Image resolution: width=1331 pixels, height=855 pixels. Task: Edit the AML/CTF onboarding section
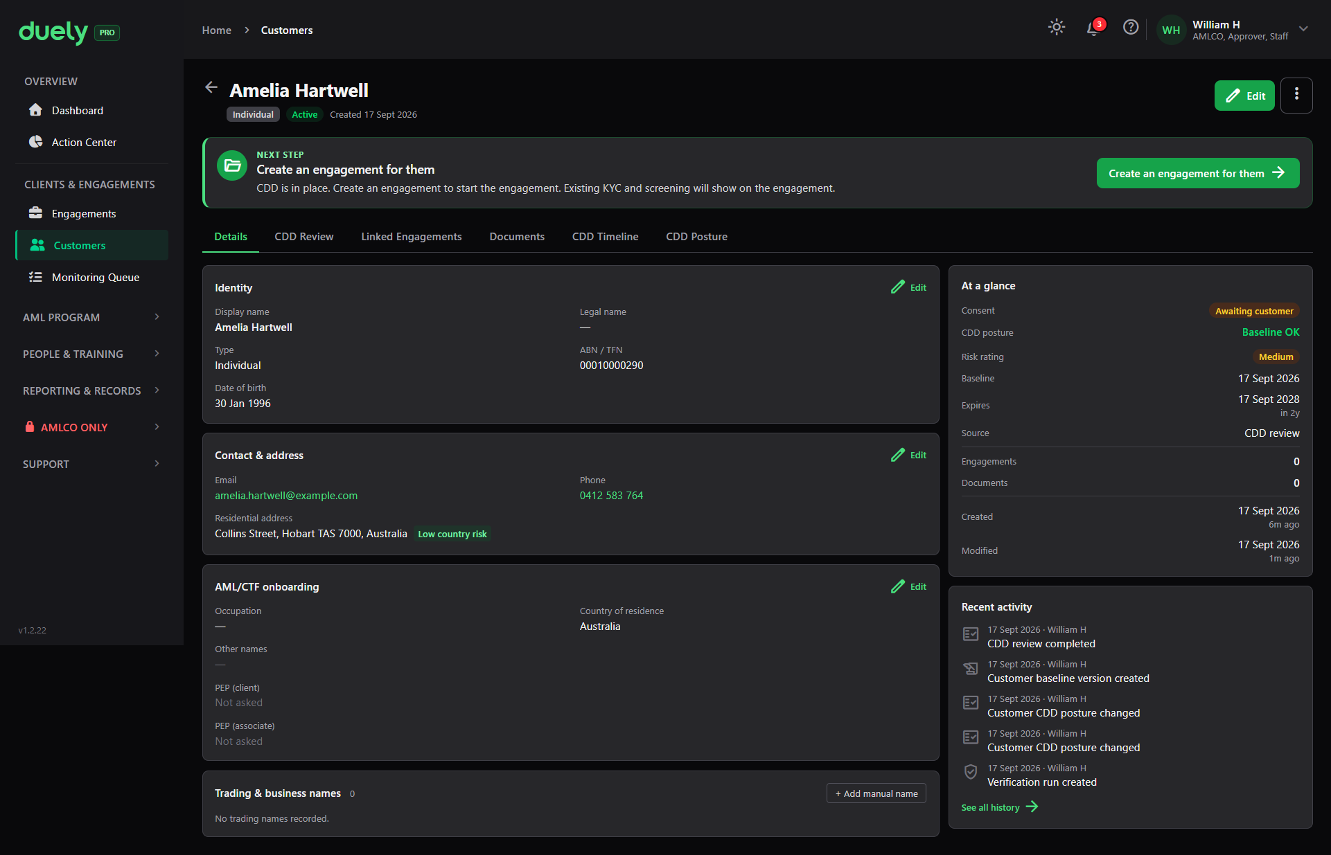tap(908, 586)
